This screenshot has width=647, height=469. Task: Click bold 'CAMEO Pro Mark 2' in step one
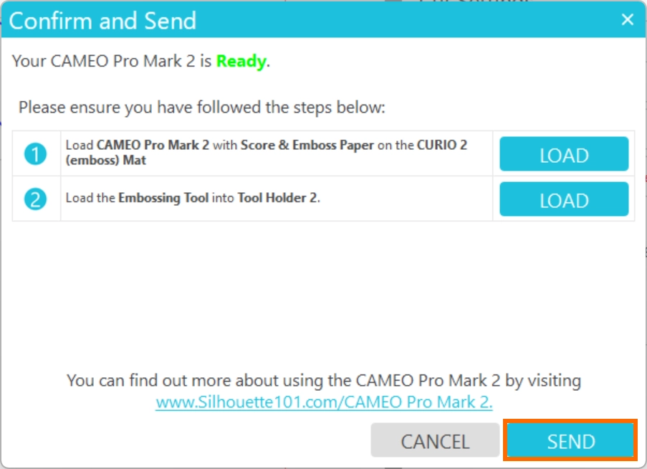coord(153,145)
